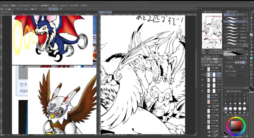This screenshot has width=254, height=138.
Task: Show layer レイヤー 21 via visibility box
Action: (x=202, y=96)
